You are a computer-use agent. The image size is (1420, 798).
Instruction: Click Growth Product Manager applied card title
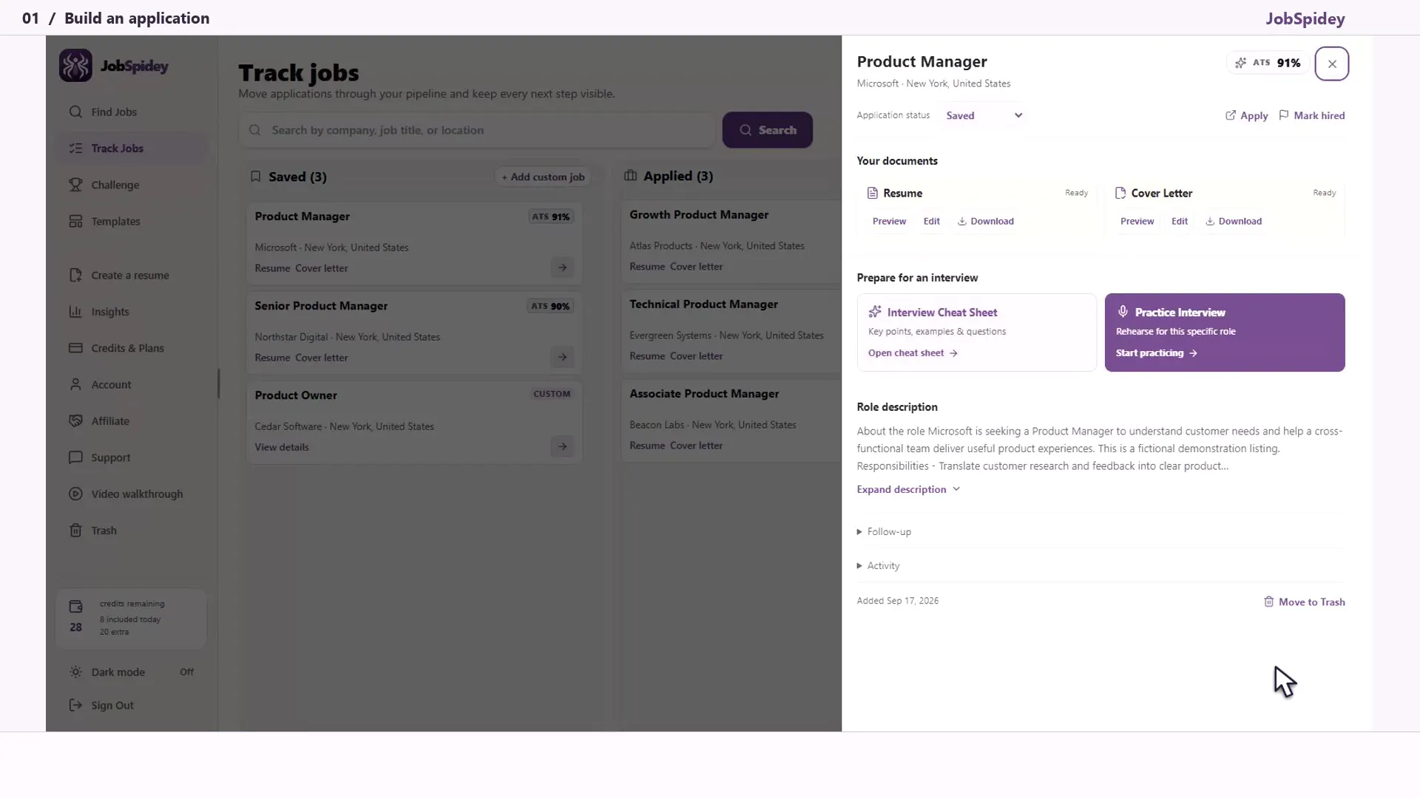coord(699,215)
